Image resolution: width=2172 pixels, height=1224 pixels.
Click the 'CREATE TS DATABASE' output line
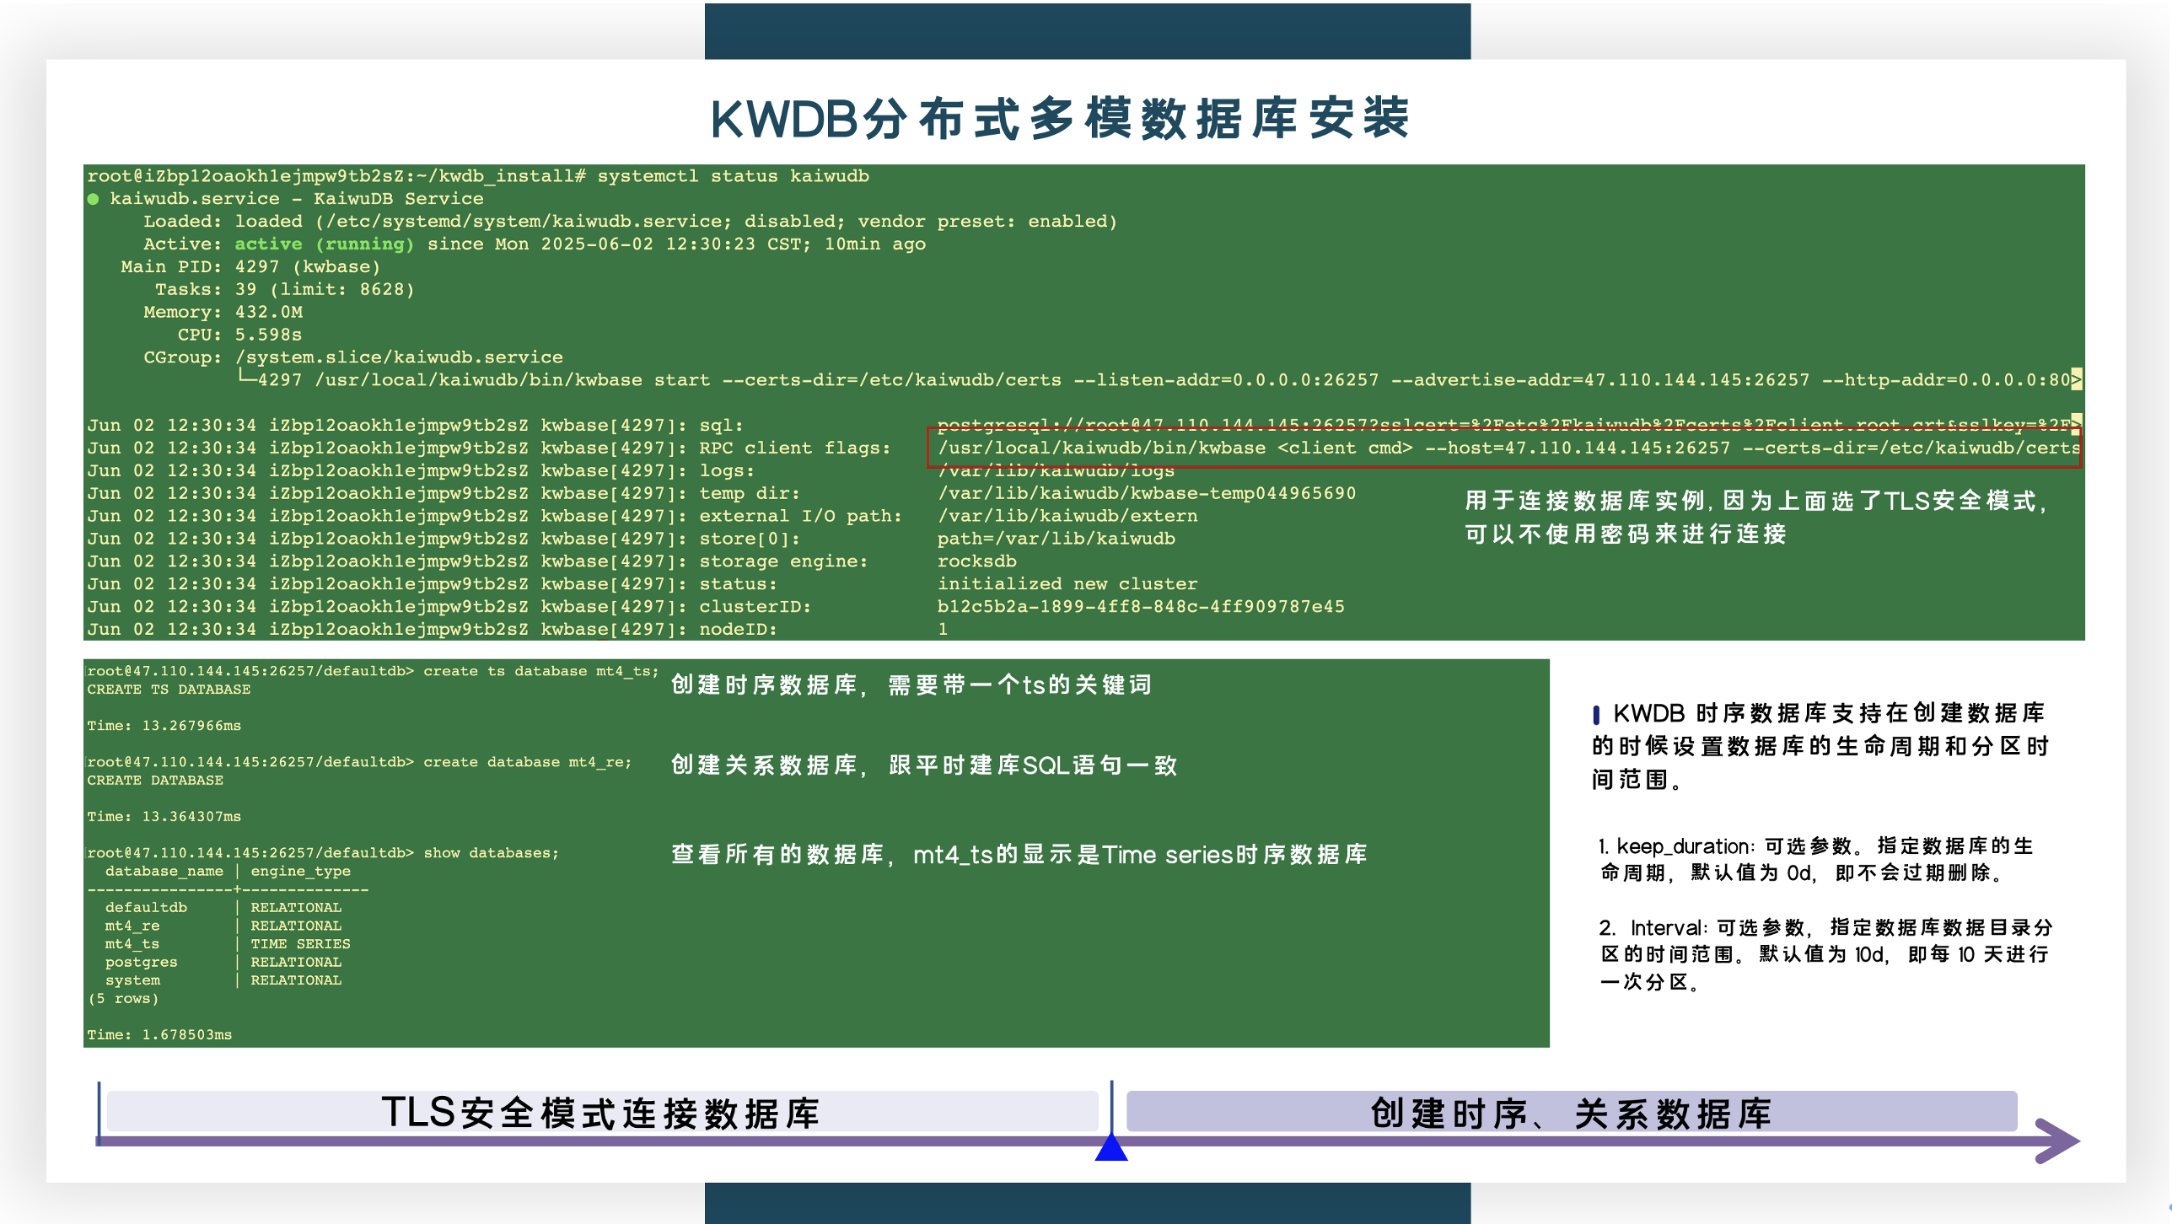point(169,690)
